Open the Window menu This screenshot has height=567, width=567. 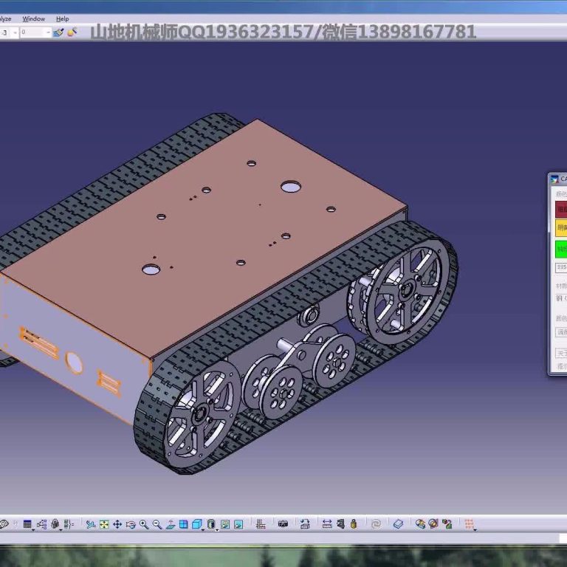[x=33, y=18]
